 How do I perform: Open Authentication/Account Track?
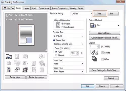104,38
